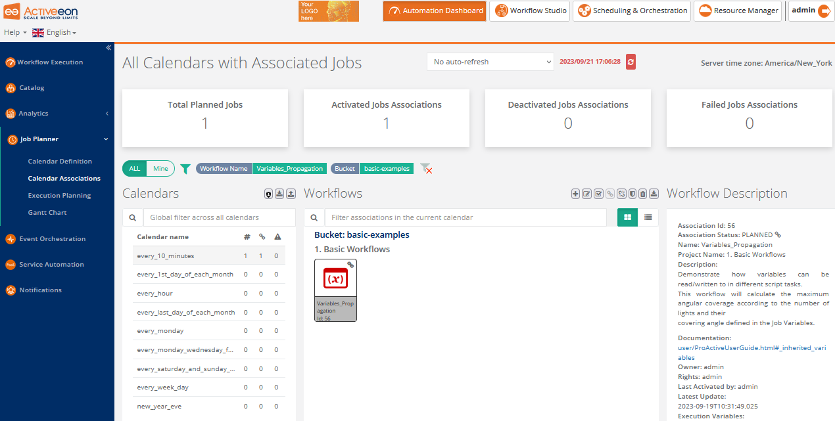This screenshot has width=835, height=421.
Task: Toggle the Mine filter option
Action: pyautogui.click(x=160, y=169)
